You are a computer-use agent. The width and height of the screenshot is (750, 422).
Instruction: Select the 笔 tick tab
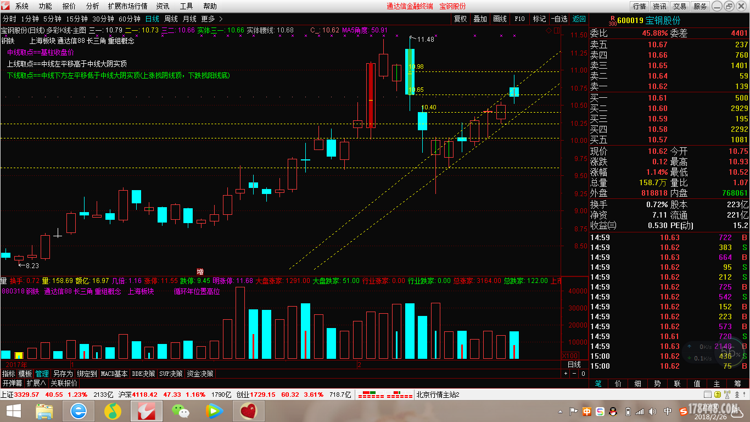click(x=598, y=384)
